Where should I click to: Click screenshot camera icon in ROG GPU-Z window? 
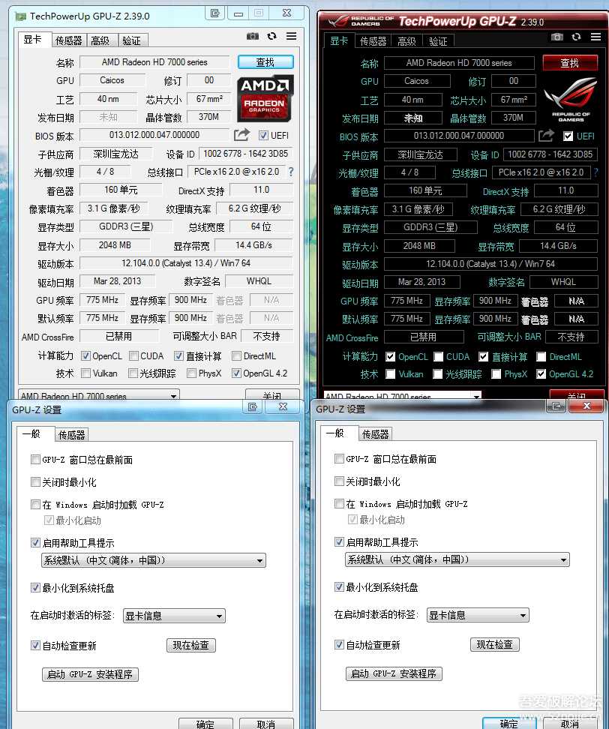pos(557,37)
